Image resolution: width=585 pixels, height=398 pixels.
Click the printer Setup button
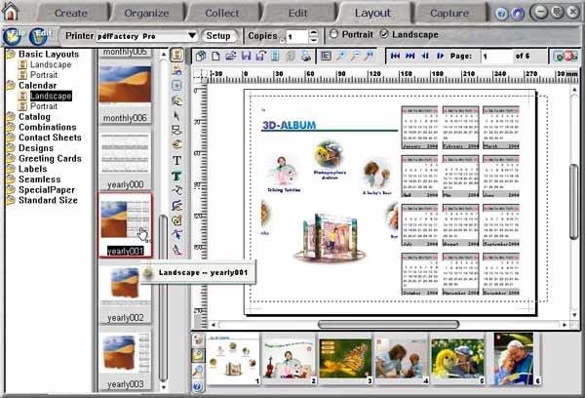coord(218,36)
